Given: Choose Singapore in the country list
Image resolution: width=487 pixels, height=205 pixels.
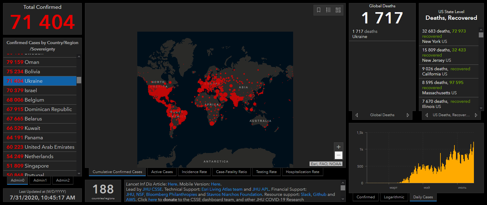Looking at the screenshot, I should click(40, 166).
